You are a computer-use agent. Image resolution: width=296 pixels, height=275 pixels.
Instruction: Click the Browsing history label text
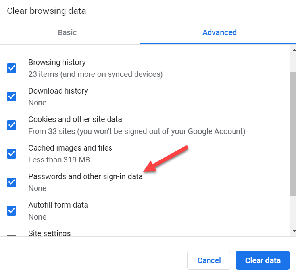(x=57, y=62)
